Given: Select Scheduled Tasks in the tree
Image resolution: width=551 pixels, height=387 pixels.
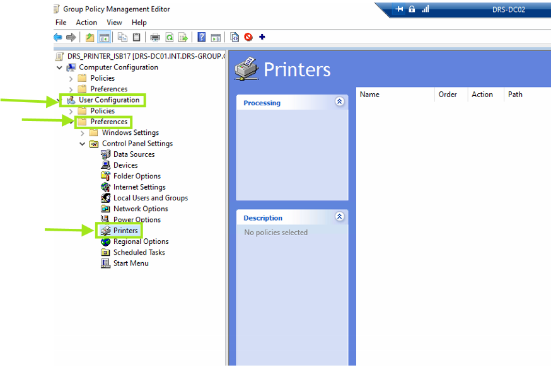Looking at the screenshot, I should coord(139,253).
